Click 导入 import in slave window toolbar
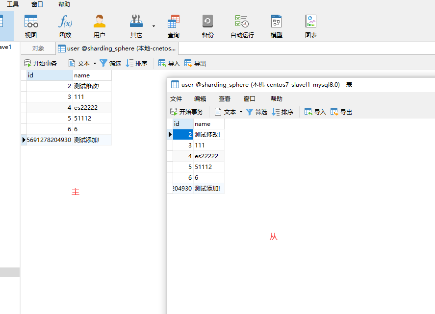Image resolution: width=435 pixels, height=314 pixels. click(x=315, y=112)
